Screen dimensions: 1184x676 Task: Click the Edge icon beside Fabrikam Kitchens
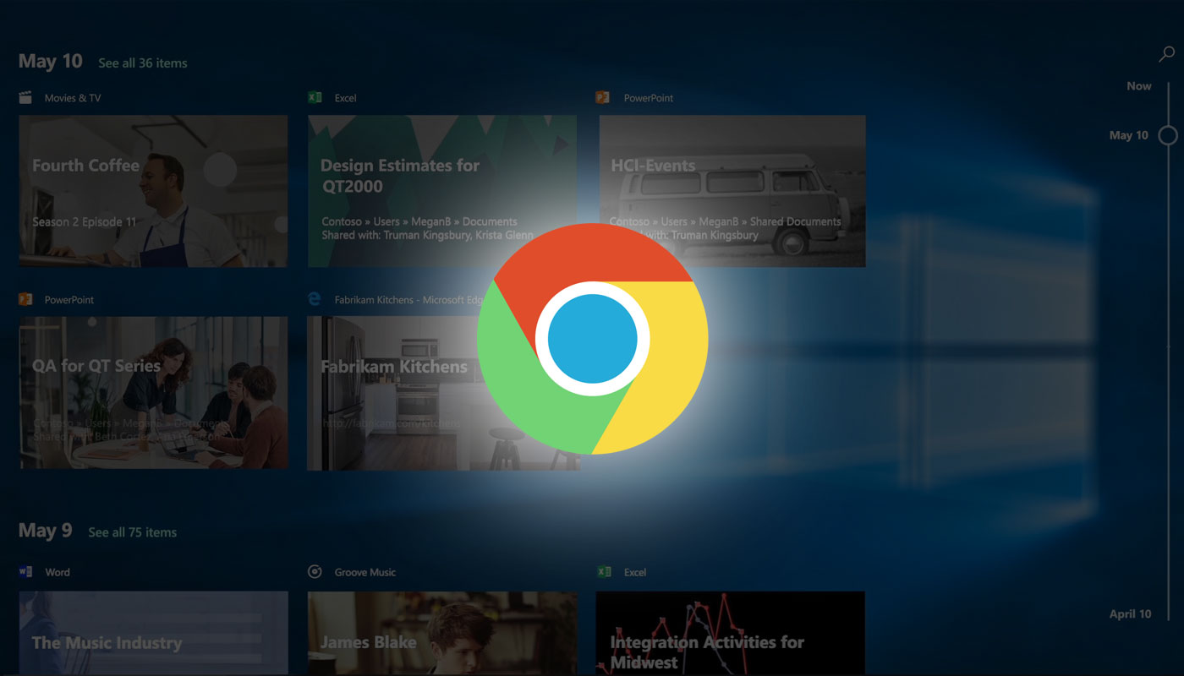tap(315, 299)
